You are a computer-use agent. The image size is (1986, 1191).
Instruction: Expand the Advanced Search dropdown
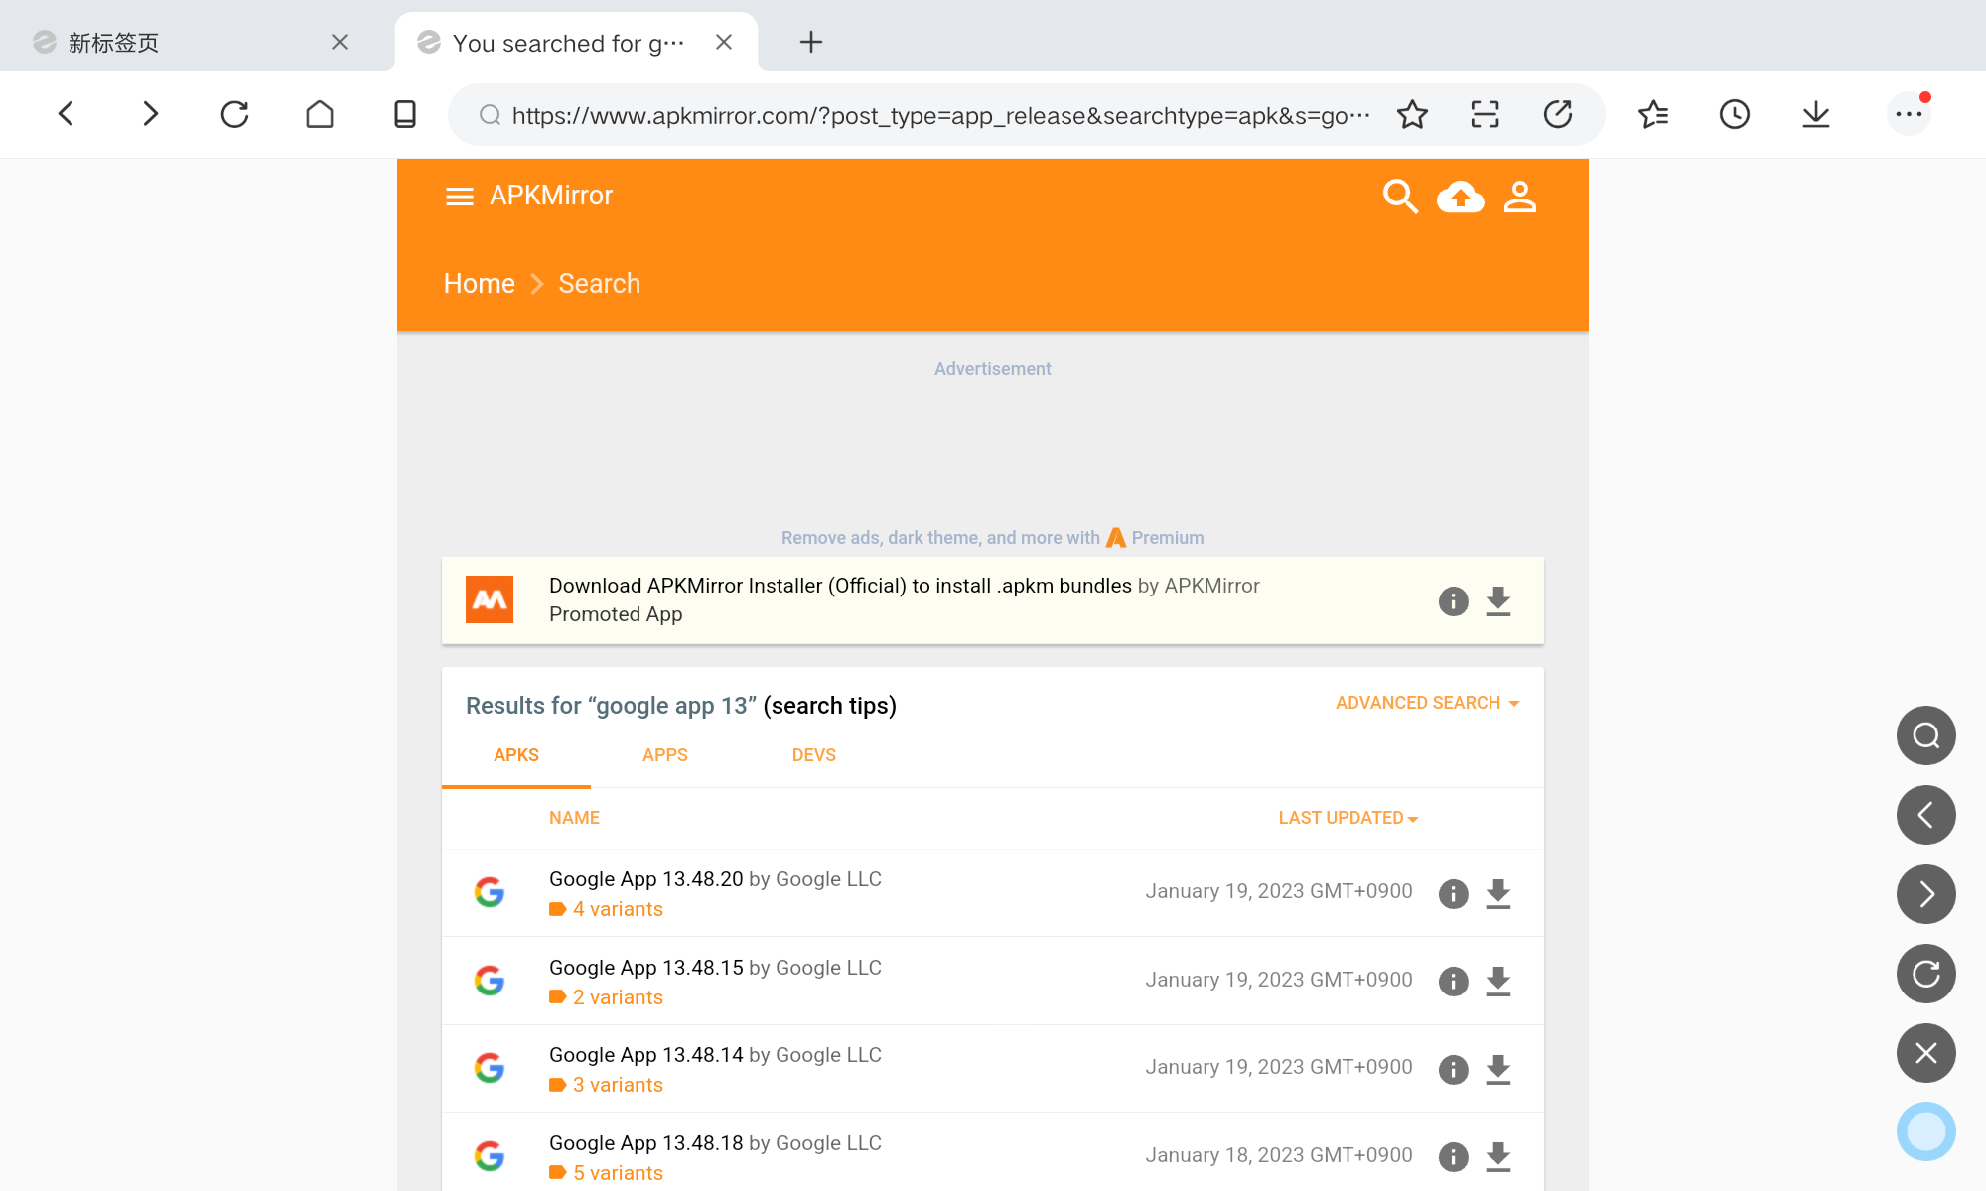[x=1427, y=703]
